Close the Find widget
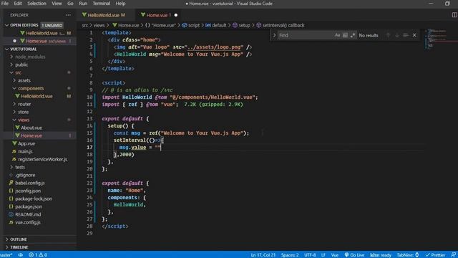458x258 pixels. pos(414,35)
